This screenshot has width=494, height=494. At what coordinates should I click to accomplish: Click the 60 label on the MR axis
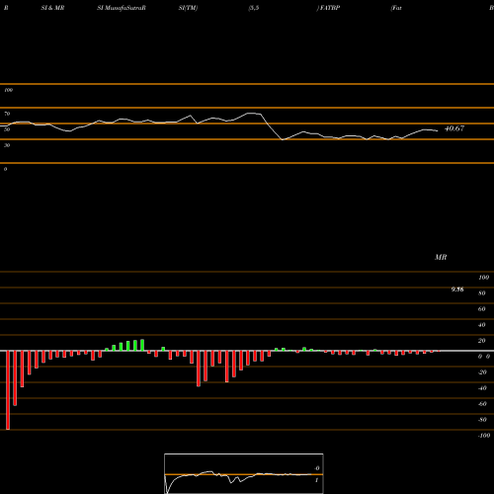[x=482, y=309]
